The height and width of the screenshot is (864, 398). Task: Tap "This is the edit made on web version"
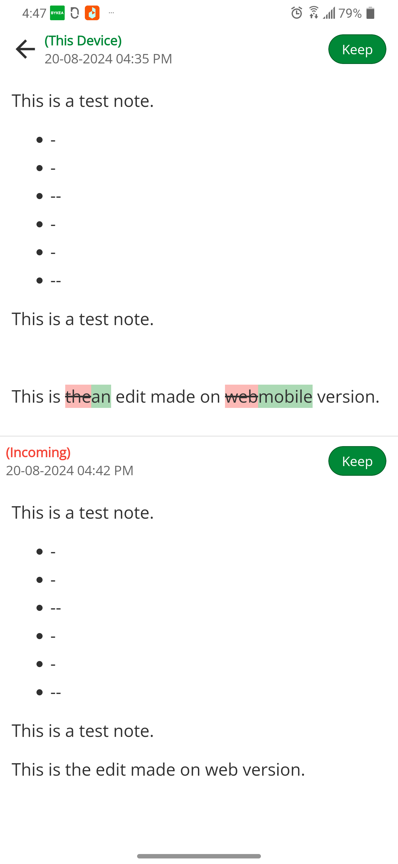[x=158, y=769]
